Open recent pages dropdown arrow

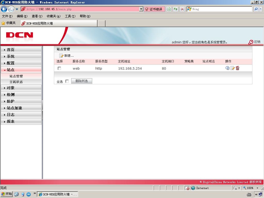(x=17, y=9)
